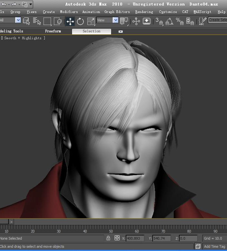
Task: Click the Rectangular Selection Region icon
Action: click(x=47, y=21)
